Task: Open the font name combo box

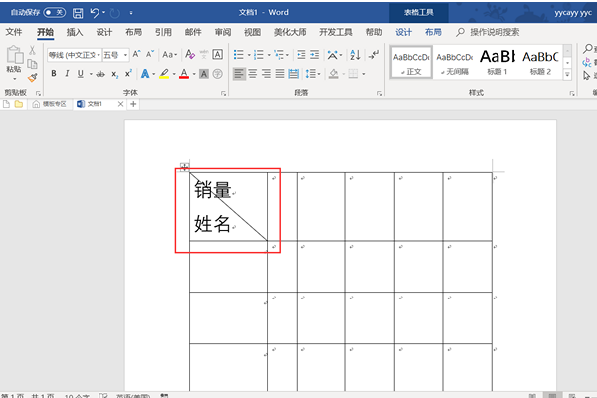Action: (x=75, y=55)
